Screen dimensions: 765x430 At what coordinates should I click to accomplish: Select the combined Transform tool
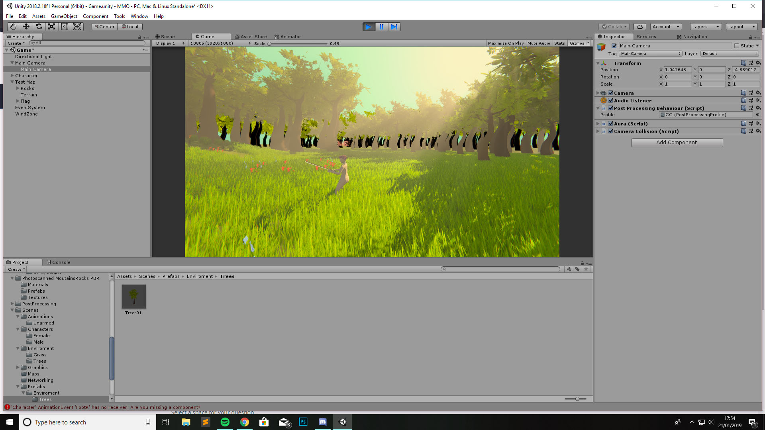pos(77,27)
